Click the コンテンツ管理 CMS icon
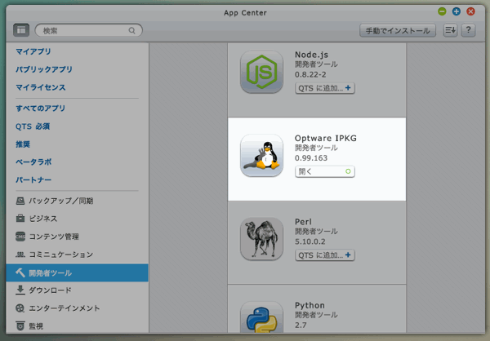Image resolution: width=490 pixels, height=341 pixels. coord(20,237)
